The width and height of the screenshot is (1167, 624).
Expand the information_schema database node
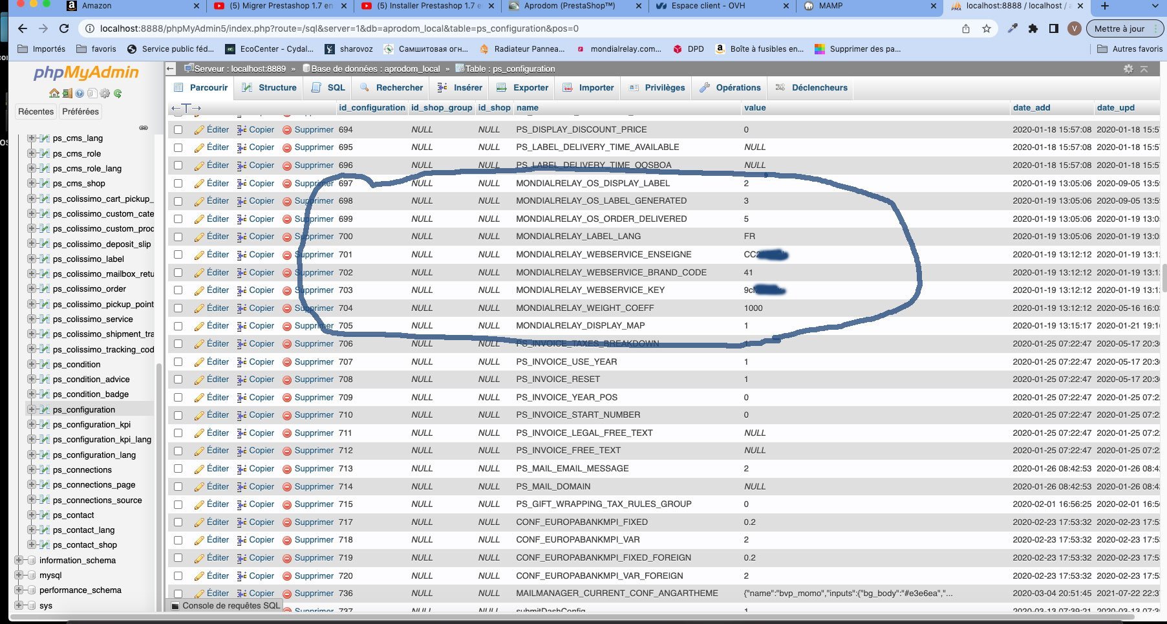coord(18,560)
